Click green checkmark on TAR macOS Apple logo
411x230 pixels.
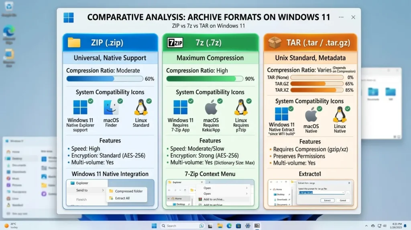(319, 109)
